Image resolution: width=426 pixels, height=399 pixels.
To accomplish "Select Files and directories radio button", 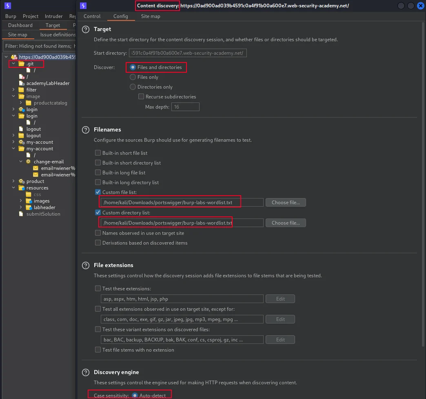I will click(133, 67).
